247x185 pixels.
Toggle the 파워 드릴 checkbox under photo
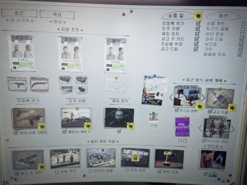160,171
